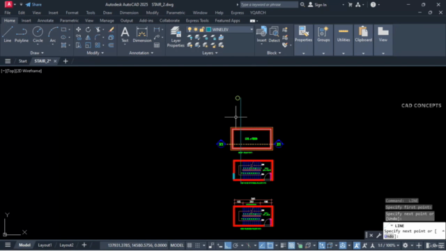This screenshot has width=446, height=251.
Task: Open the File menu
Action: [x=8, y=13]
